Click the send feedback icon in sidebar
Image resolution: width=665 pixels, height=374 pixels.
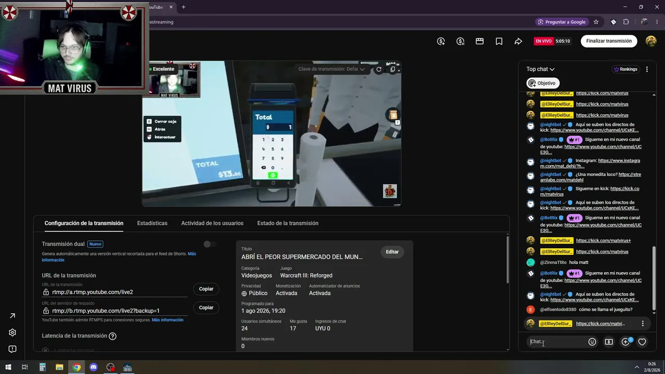coord(12,349)
